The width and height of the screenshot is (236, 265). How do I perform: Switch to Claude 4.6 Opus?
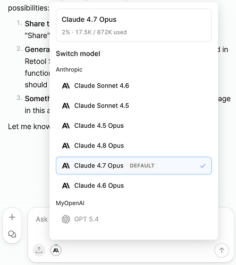coord(133,185)
